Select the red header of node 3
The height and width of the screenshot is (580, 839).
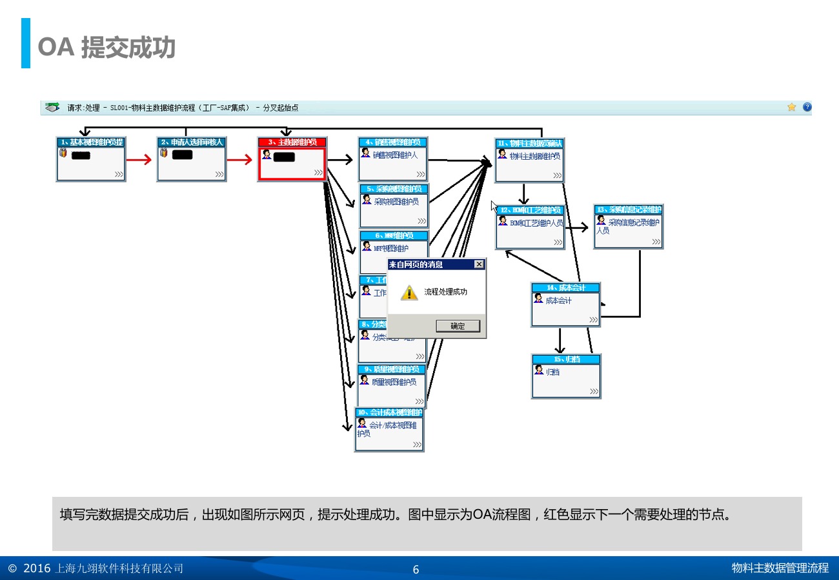tap(292, 142)
